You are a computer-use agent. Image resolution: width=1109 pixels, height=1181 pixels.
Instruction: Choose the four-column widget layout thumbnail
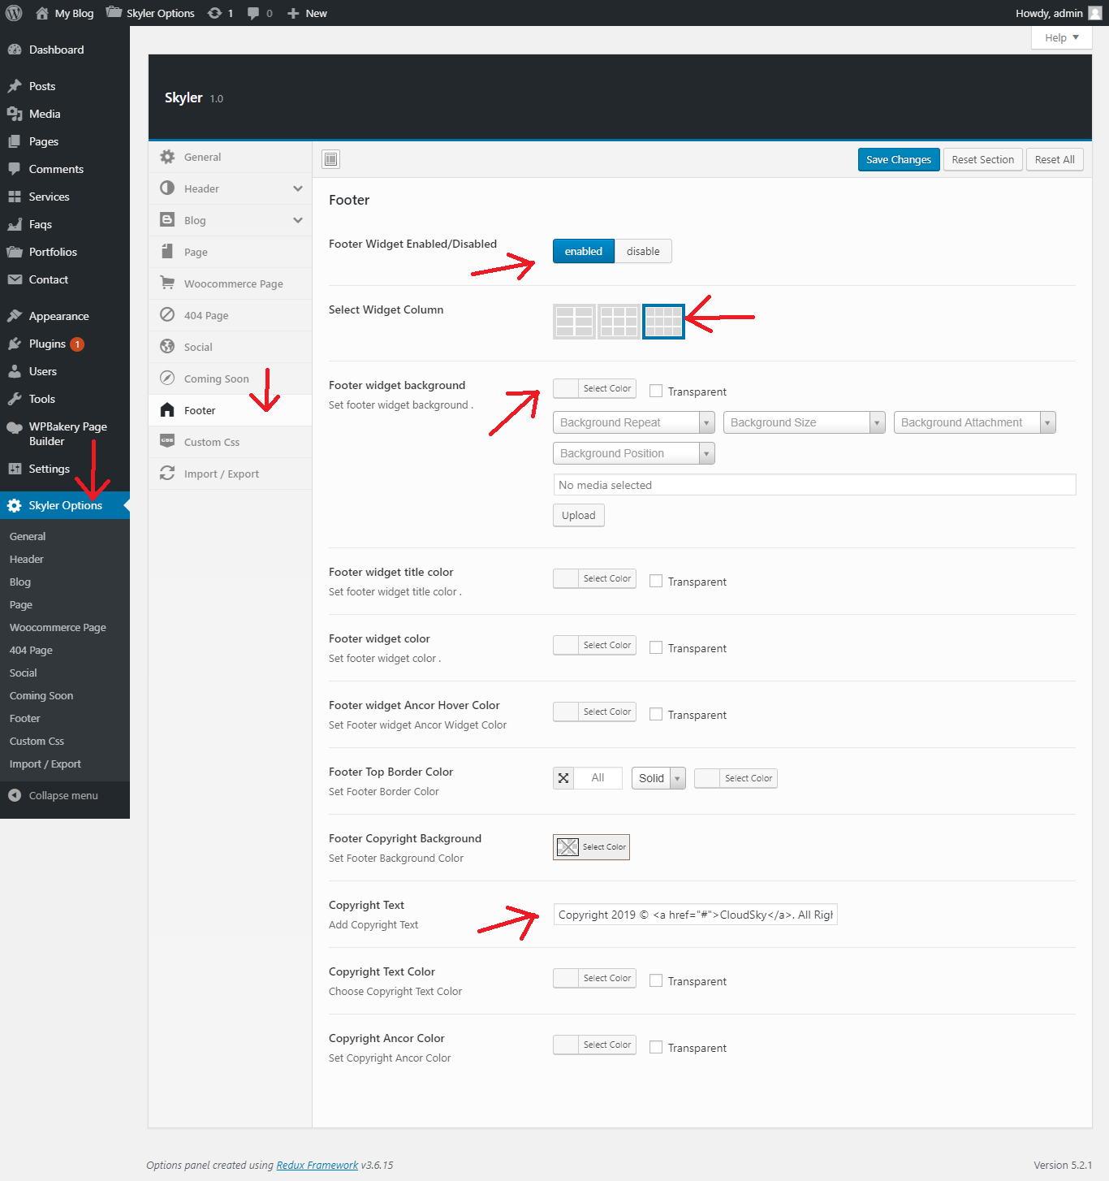pyautogui.click(x=663, y=322)
